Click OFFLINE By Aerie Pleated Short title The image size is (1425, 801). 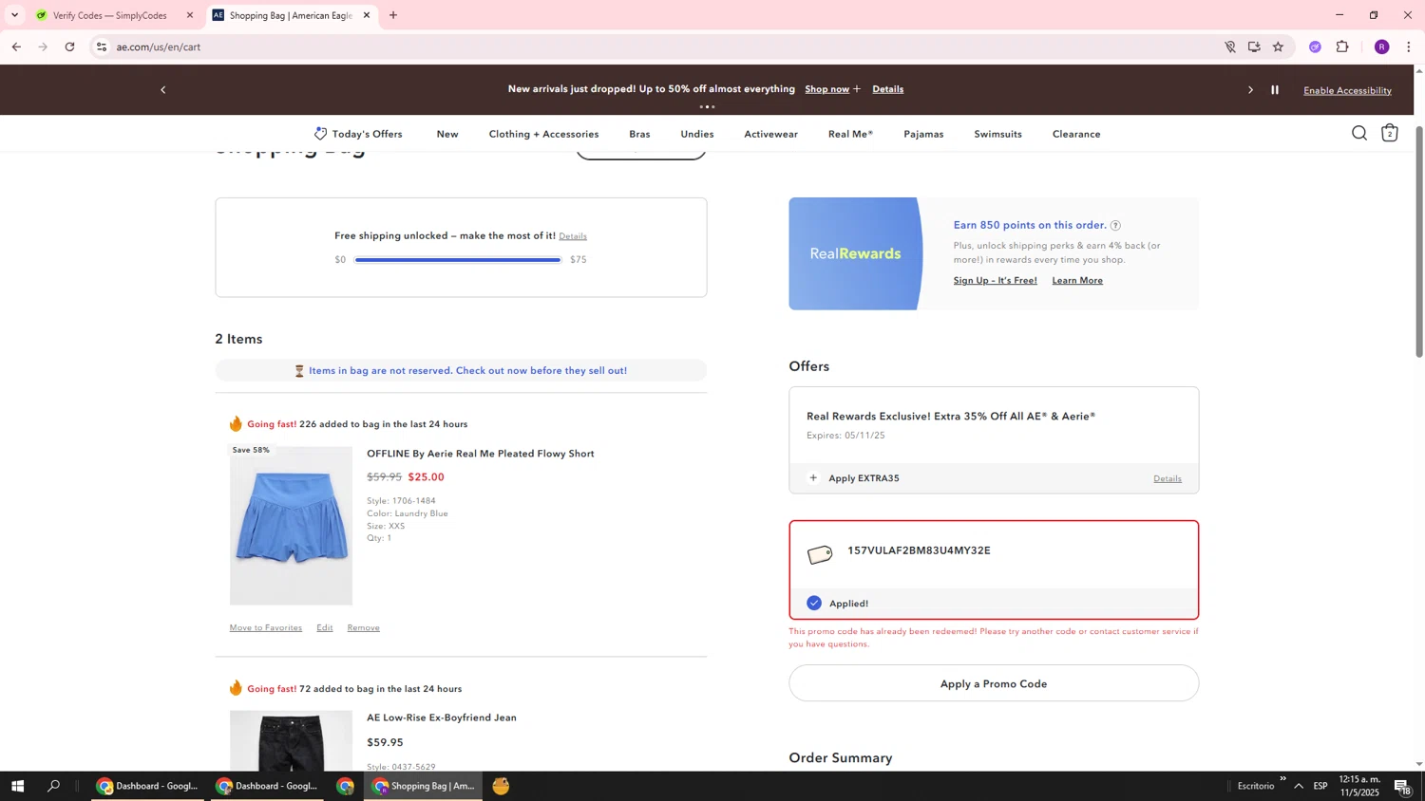click(481, 454)
